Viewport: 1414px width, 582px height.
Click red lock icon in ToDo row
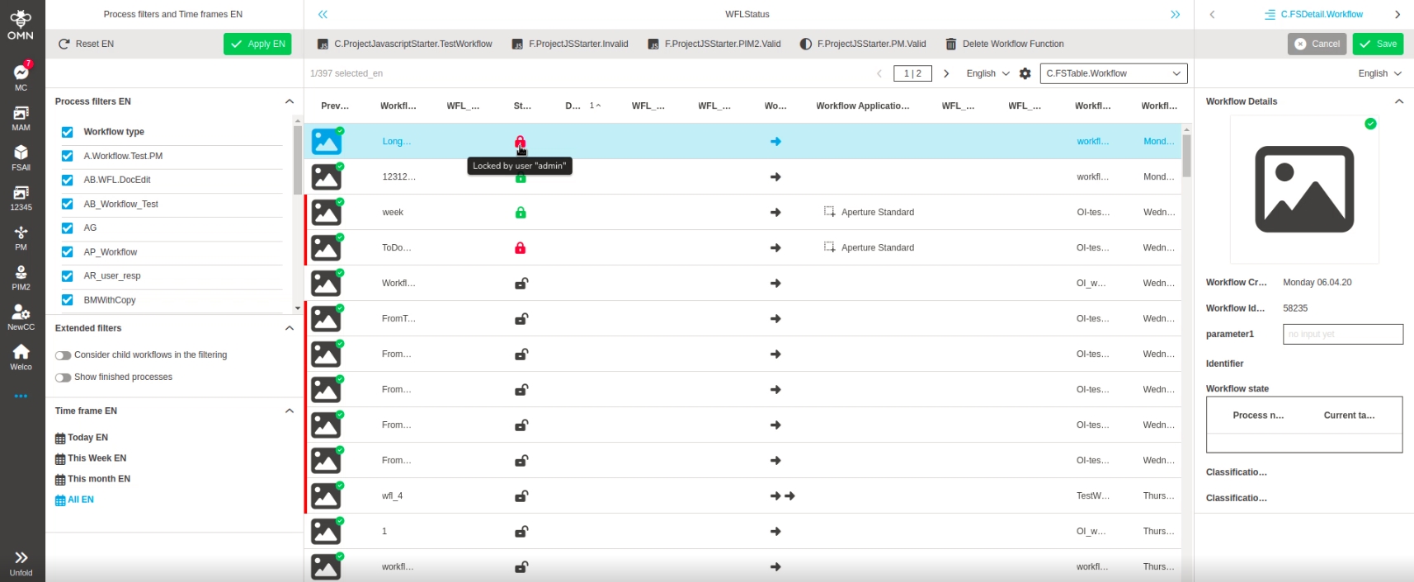[x=521, y=248]
